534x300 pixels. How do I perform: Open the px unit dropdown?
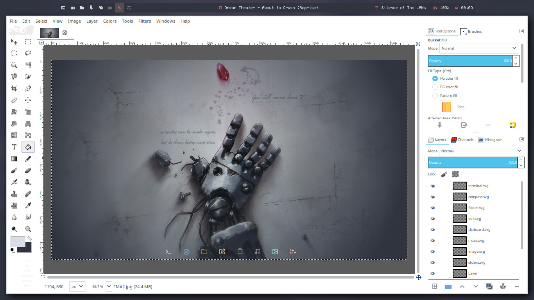(77, 286)
